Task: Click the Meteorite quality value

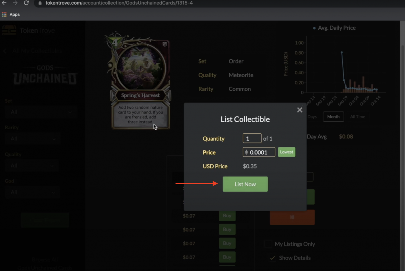Action: point(241,75)
